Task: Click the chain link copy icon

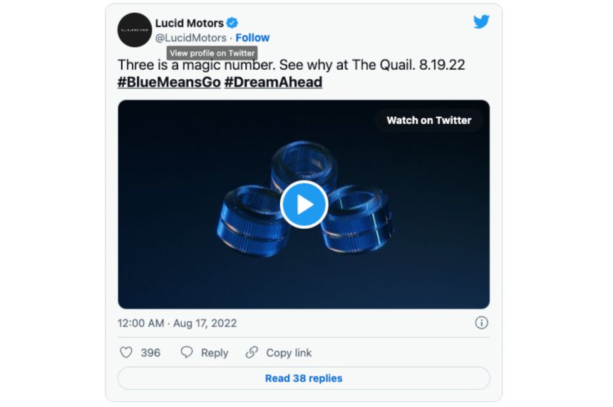Action: pos(252,353)
